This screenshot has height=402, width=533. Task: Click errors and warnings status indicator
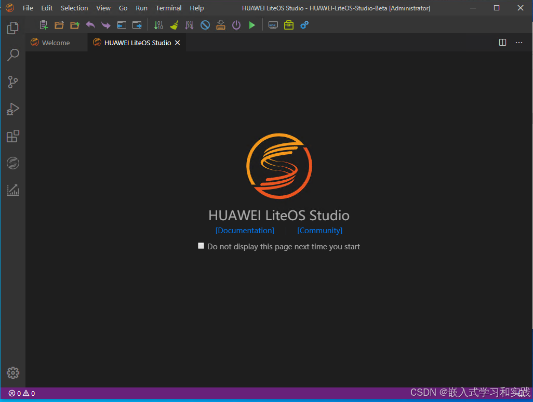pyautogui.click(x=22, y=393)
